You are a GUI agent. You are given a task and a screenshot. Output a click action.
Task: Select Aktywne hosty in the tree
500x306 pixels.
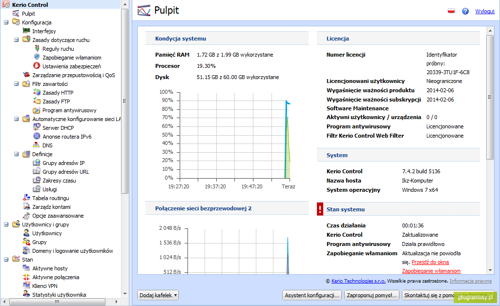50,268
